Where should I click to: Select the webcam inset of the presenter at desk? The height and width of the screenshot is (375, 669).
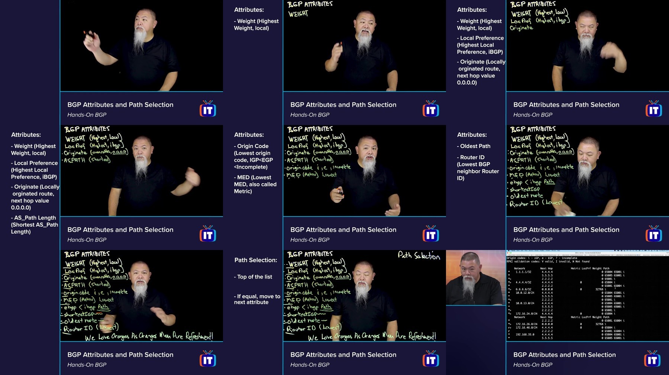pyautogui.click(x=476, y=277)
